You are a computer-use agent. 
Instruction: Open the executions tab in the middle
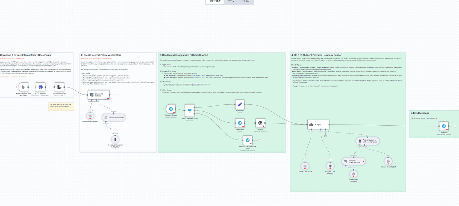pyautogui.click(x=231, y=1)
